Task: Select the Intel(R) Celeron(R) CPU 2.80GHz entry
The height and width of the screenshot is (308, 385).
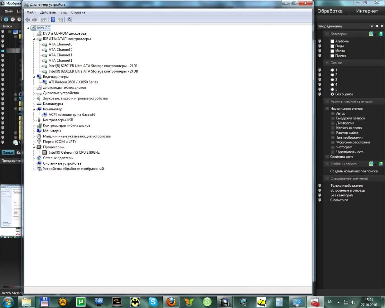Action: (x=74, y=152)
